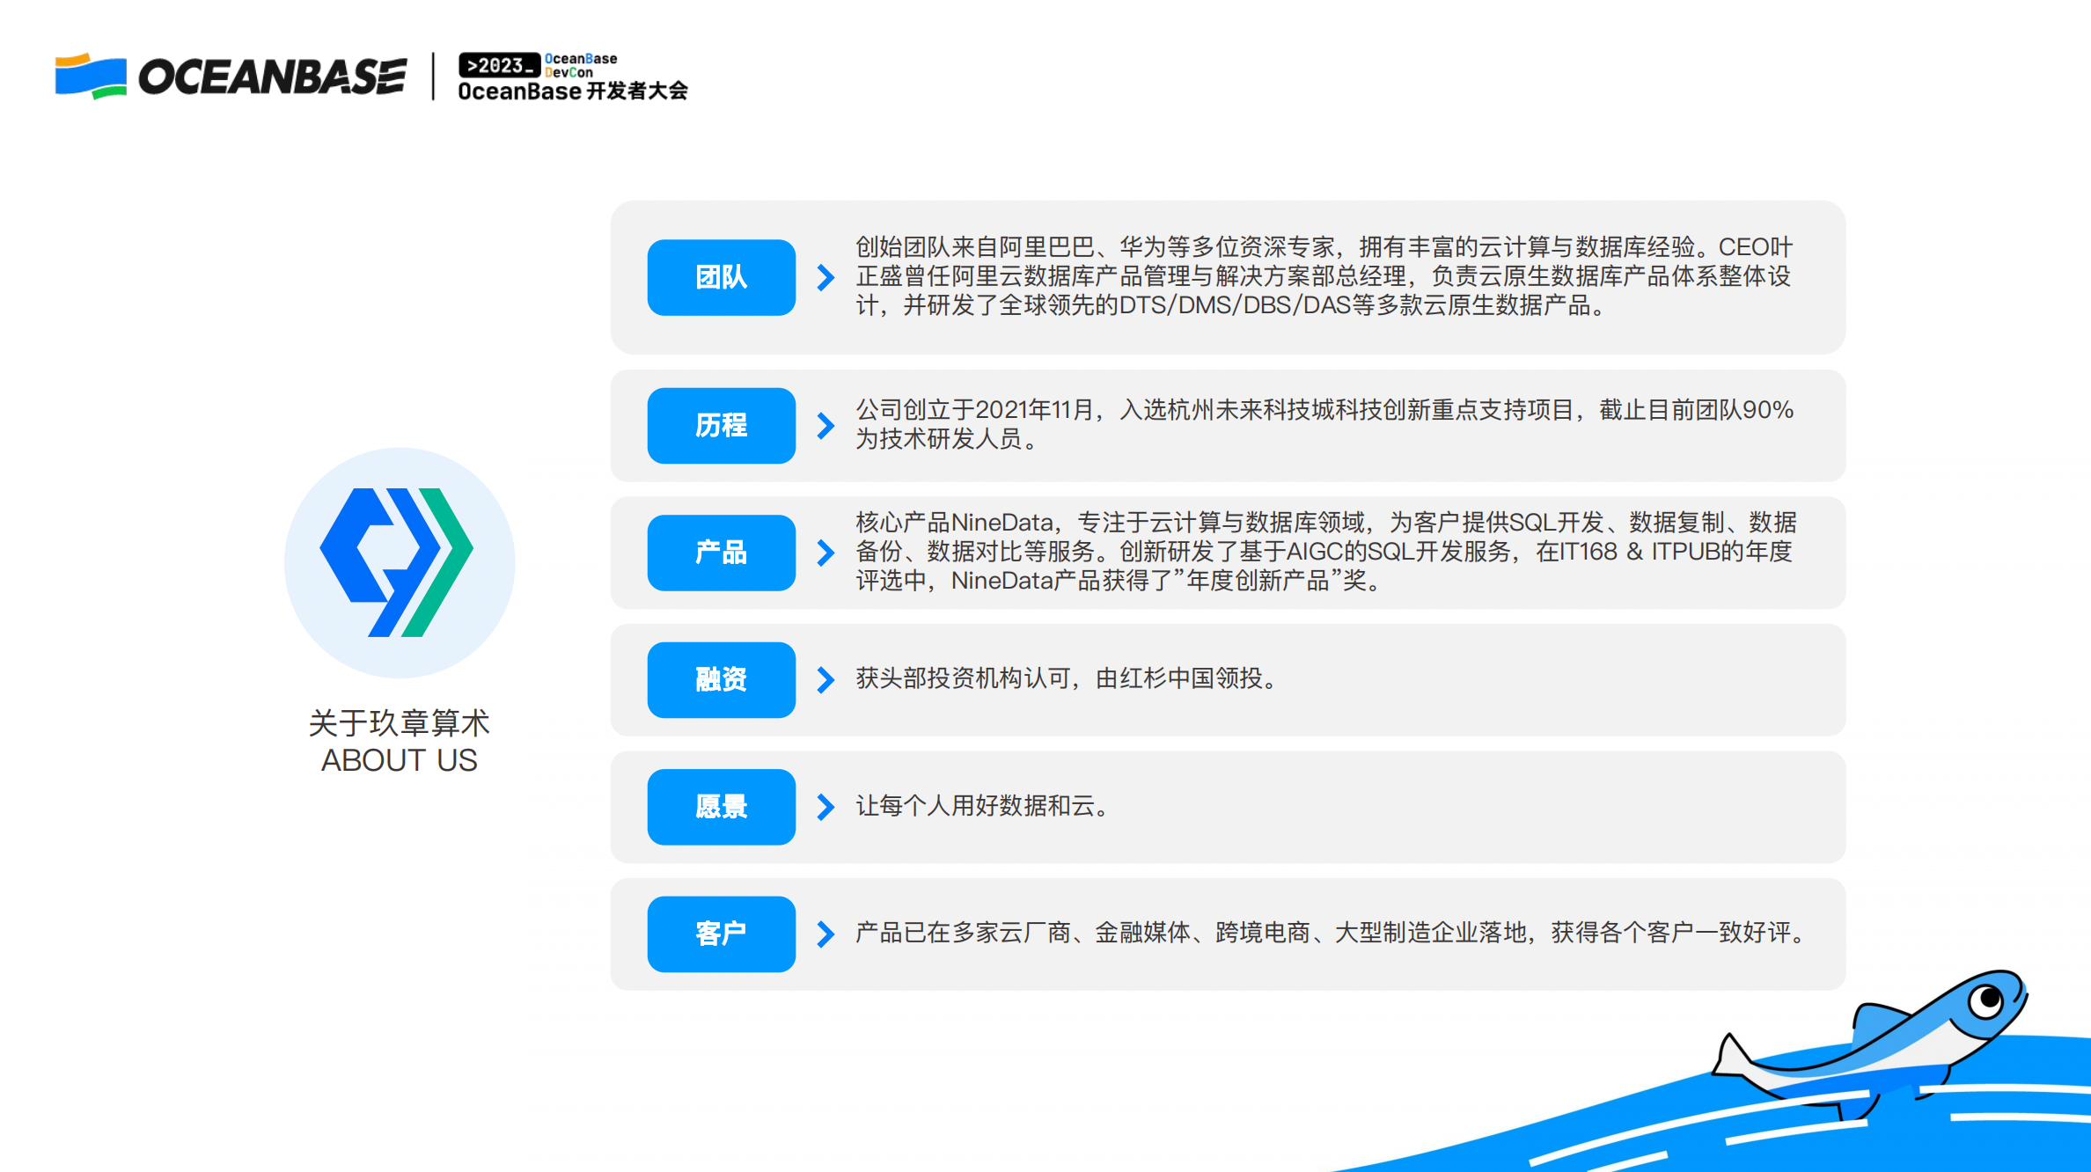
Task: Open the 产品 section tab
Action: point(721,553)
